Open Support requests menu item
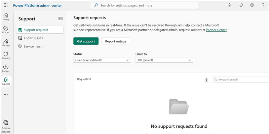The image size is (269, 134). click(40, 30)
